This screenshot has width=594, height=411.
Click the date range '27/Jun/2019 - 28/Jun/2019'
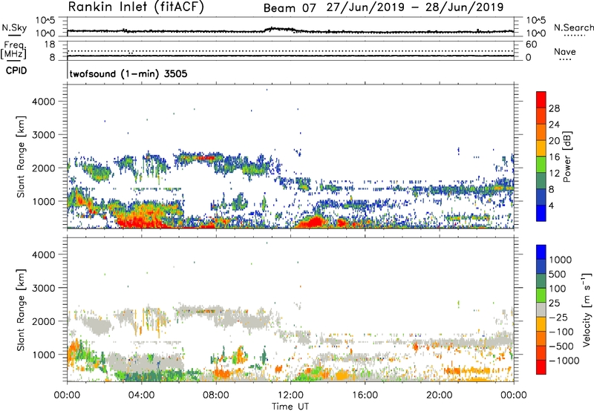point(415,7)
